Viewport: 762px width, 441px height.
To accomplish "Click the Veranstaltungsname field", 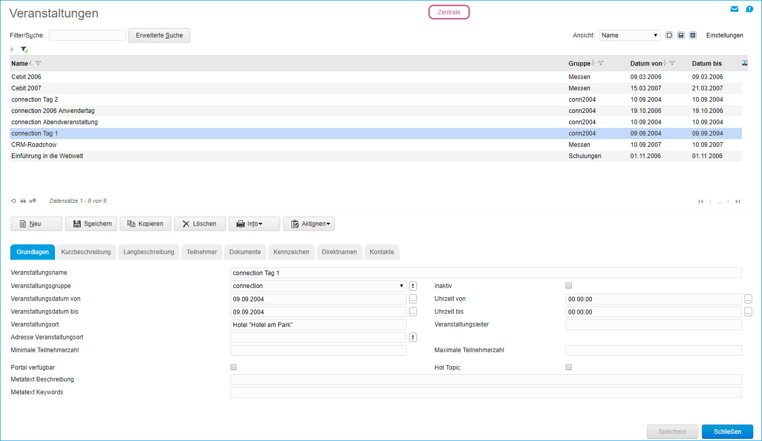I will tap(486, 273).
